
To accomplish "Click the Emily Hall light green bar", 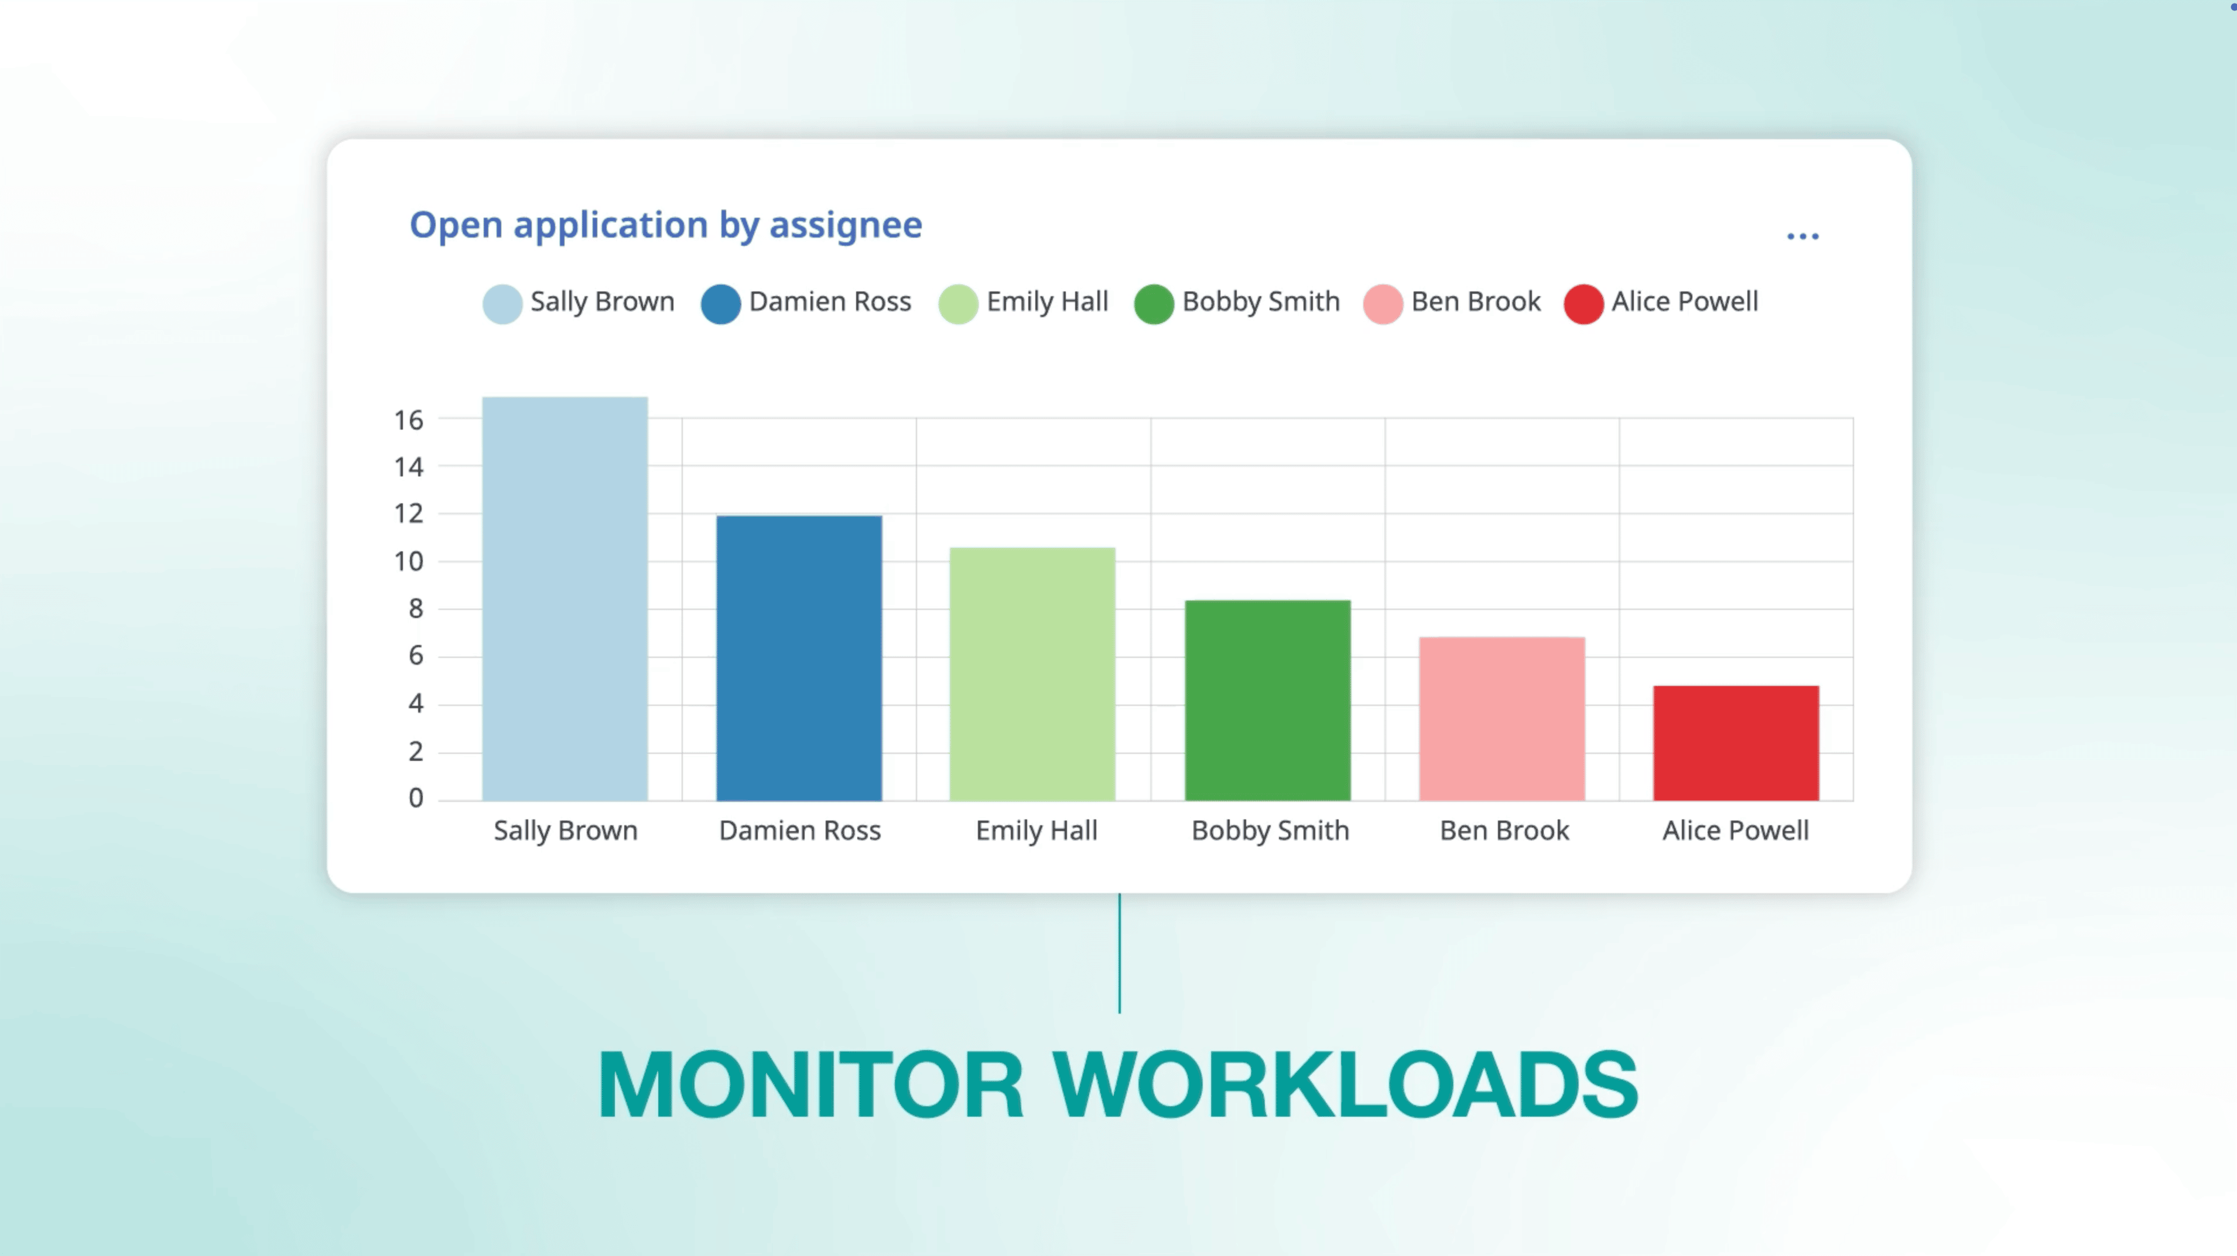I will point(1032,674).
